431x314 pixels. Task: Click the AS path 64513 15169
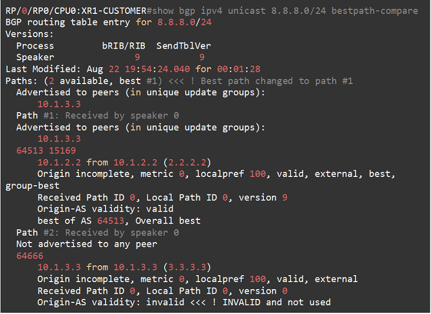(46, 150)
